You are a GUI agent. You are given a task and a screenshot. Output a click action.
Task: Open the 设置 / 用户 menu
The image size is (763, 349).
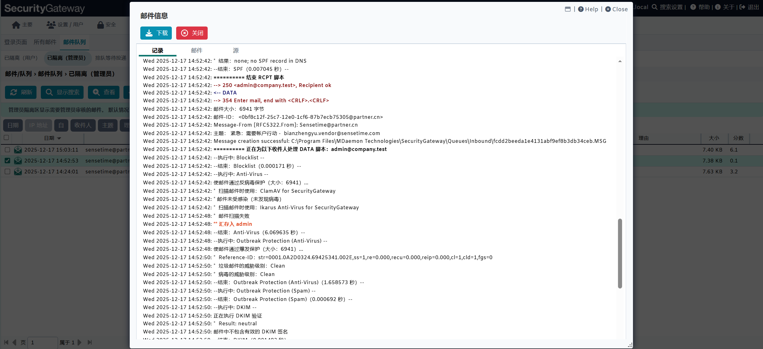(65, 25)
